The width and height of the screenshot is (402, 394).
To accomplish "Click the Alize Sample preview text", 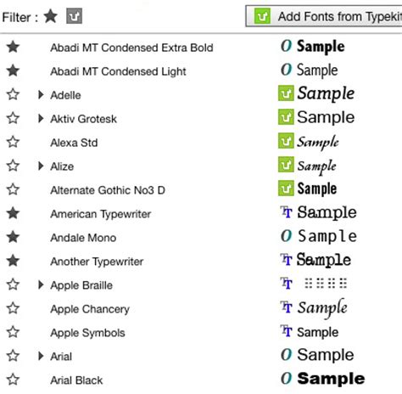I will (317, 166).
